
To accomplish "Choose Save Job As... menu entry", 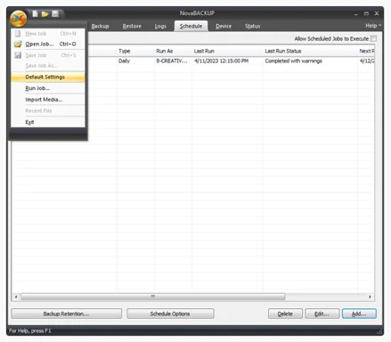I will tap(48, 66).
